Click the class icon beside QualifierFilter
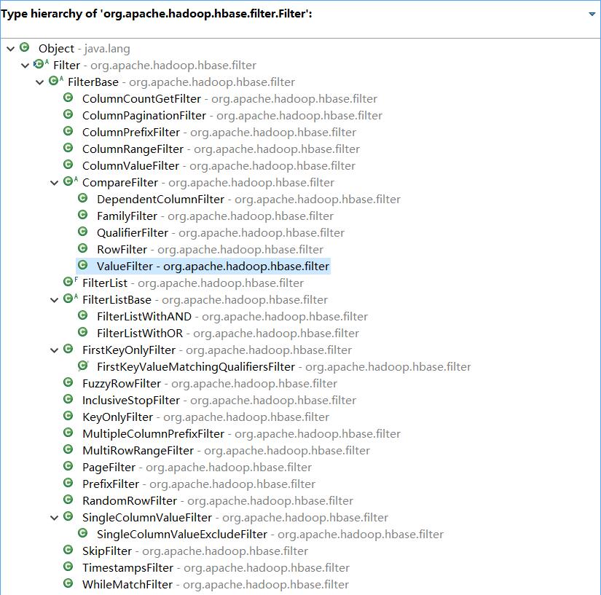This screenshot has width=601, height=595. 83,232
